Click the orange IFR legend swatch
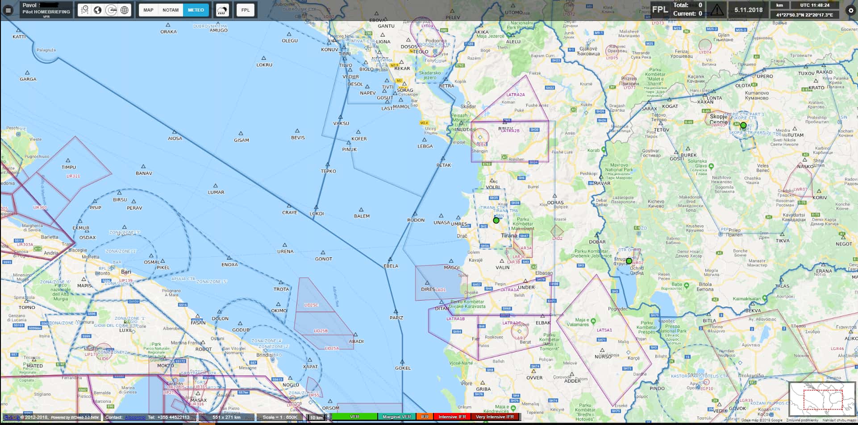Viewport: 858px width, 425px height. click(425, 417)
